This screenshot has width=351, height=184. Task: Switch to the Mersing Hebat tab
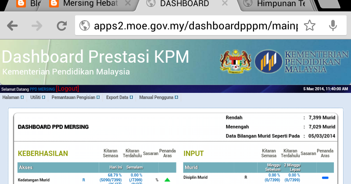pyautogui.click(x=90, y=4)
